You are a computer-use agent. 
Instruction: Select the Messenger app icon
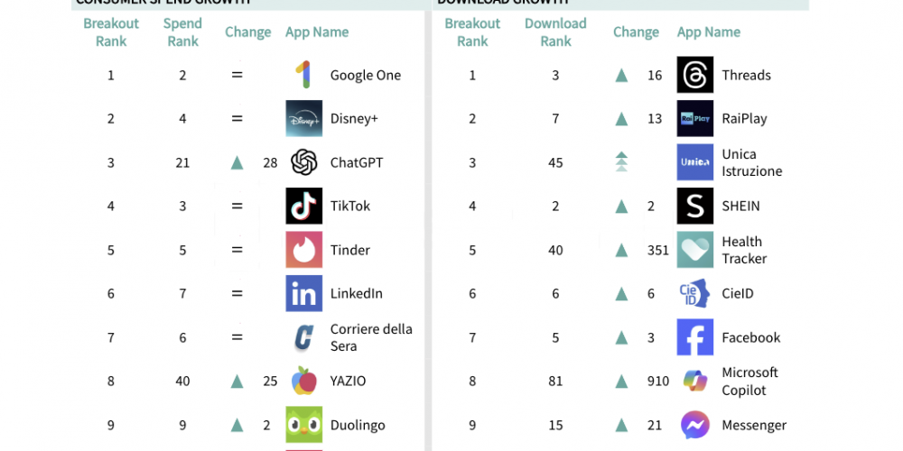tap(695, 425)
